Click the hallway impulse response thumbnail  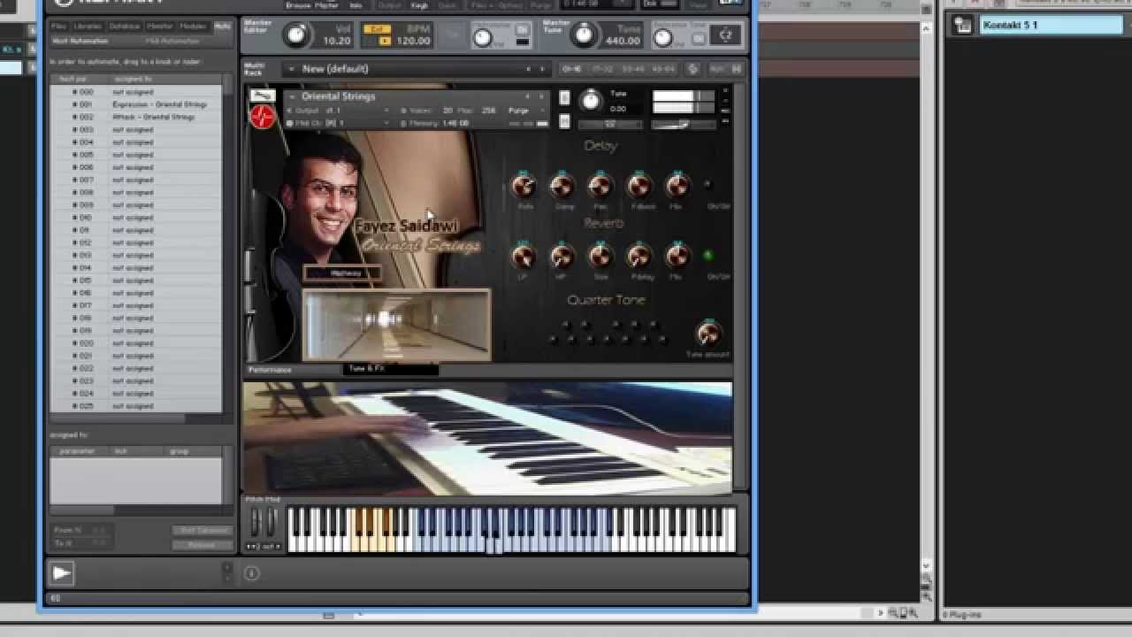tap(396, 324)
